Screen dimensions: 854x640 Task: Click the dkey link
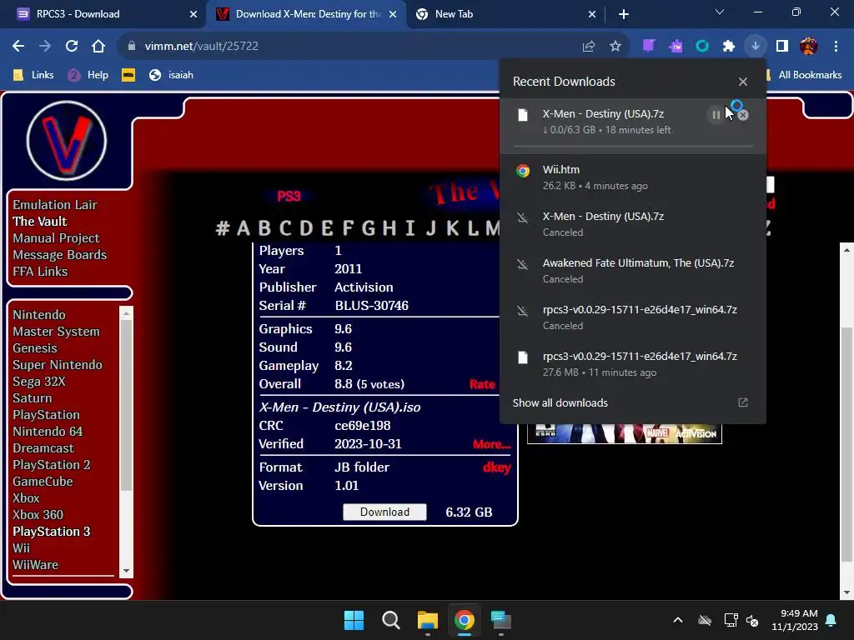(497, 467)
